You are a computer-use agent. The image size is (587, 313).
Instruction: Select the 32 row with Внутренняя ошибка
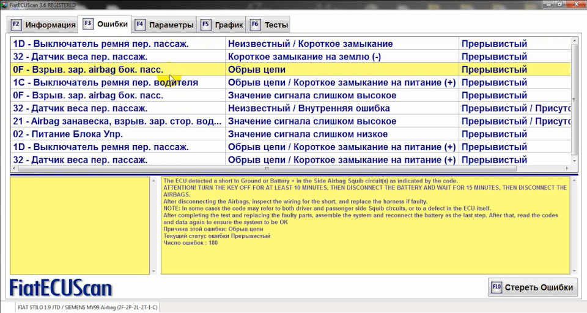[290, 109]
